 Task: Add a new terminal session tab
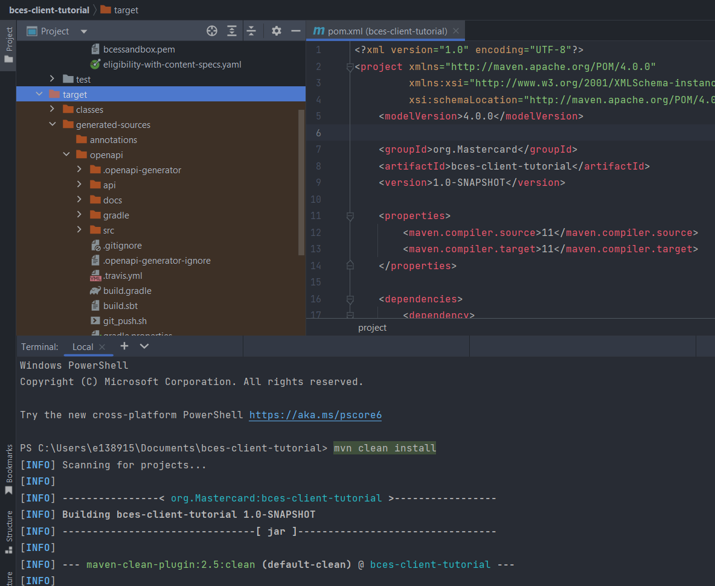click(124, 346)
